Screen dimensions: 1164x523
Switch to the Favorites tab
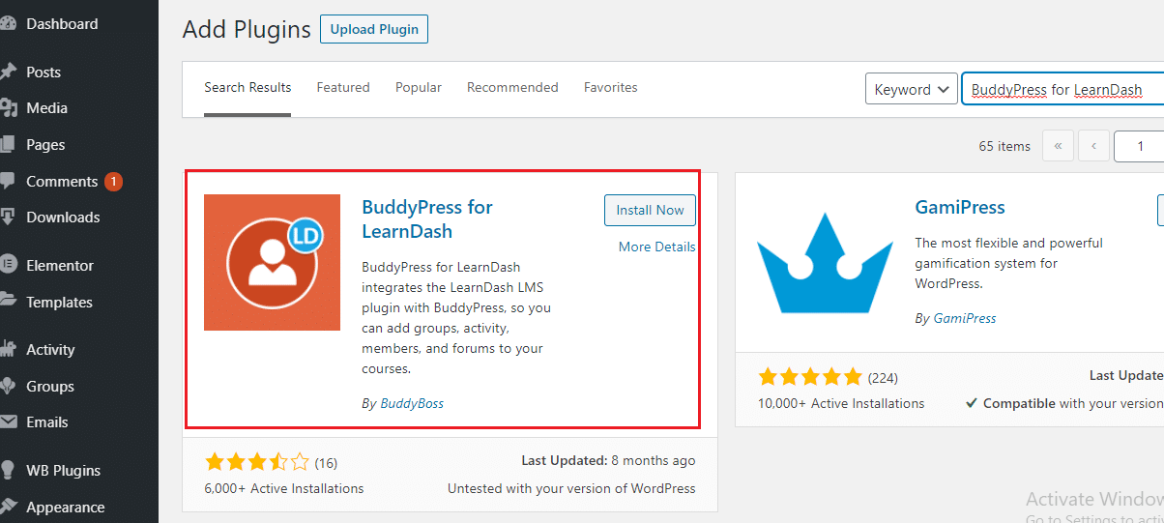(x=611, y=88)
